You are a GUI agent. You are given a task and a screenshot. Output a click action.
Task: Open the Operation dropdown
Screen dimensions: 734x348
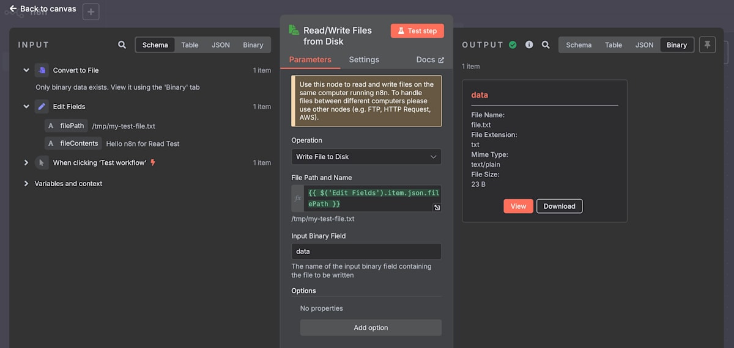[366, 157]
